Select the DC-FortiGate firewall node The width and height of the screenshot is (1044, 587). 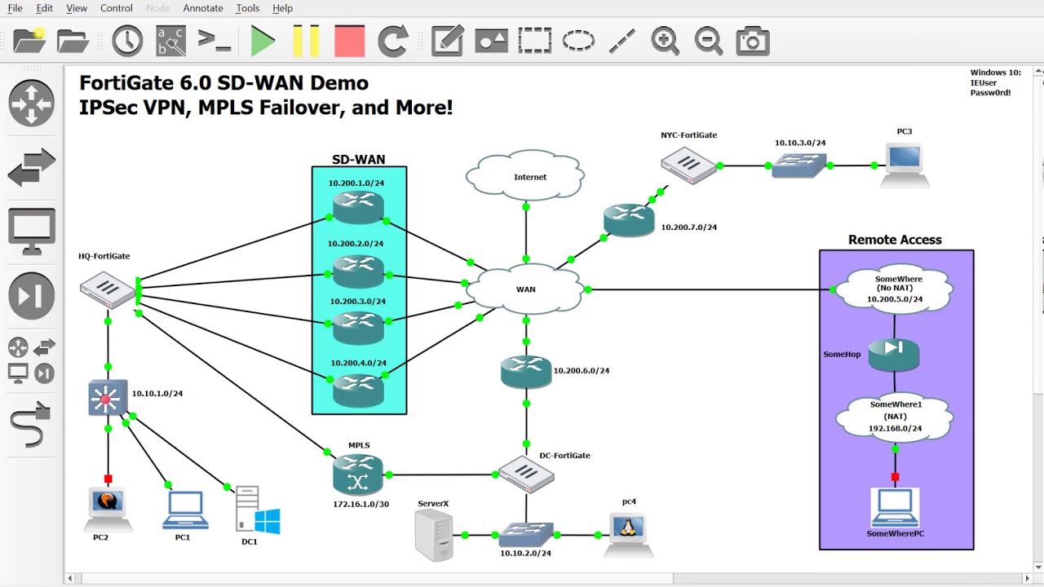coord(526,474)
